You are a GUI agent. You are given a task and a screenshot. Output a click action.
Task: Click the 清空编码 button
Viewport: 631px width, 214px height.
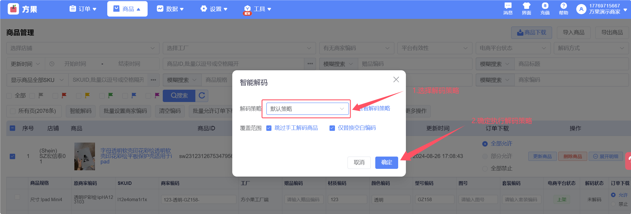(170, 111)
